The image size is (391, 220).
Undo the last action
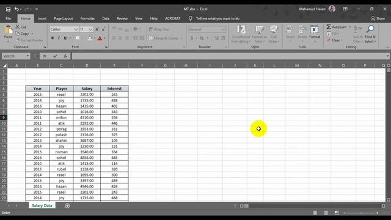click(x=16, y=9)
